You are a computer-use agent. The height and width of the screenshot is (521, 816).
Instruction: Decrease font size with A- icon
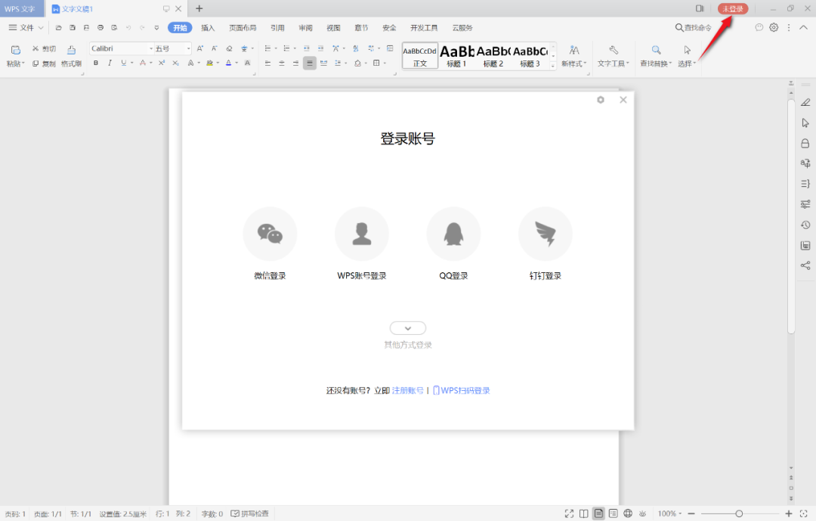(214, 48)
